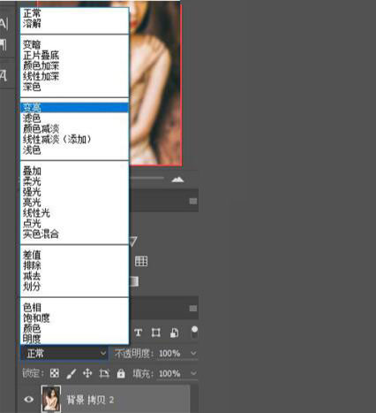Screen dimensions: 376x413
Task: Click the 填充 100% value field
Action: (x=169, y=374)
